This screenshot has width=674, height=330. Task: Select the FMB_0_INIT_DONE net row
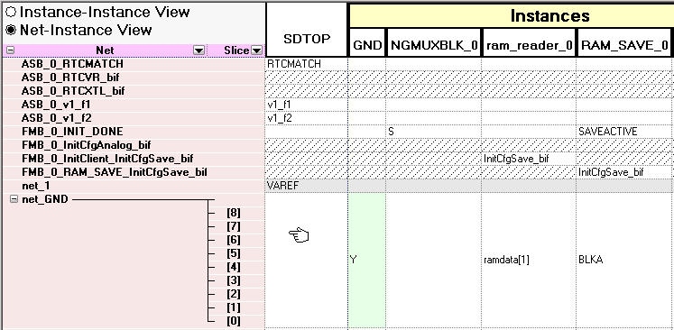click(134, 132)
